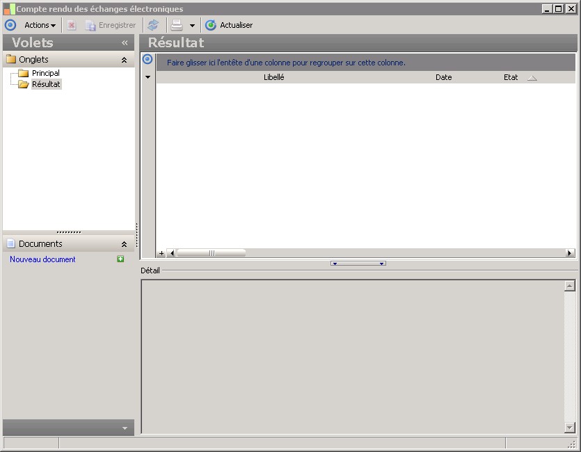Viewport: 581px width, 452px height.
Task: Click the Onglets folder icon
Action: click(x=11, y=59)
